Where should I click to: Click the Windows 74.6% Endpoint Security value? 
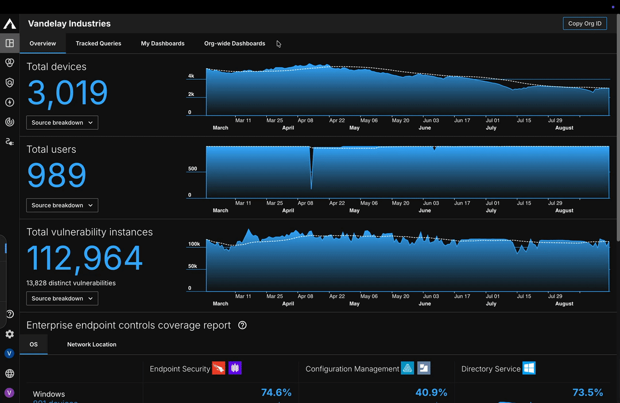[276, 392]
